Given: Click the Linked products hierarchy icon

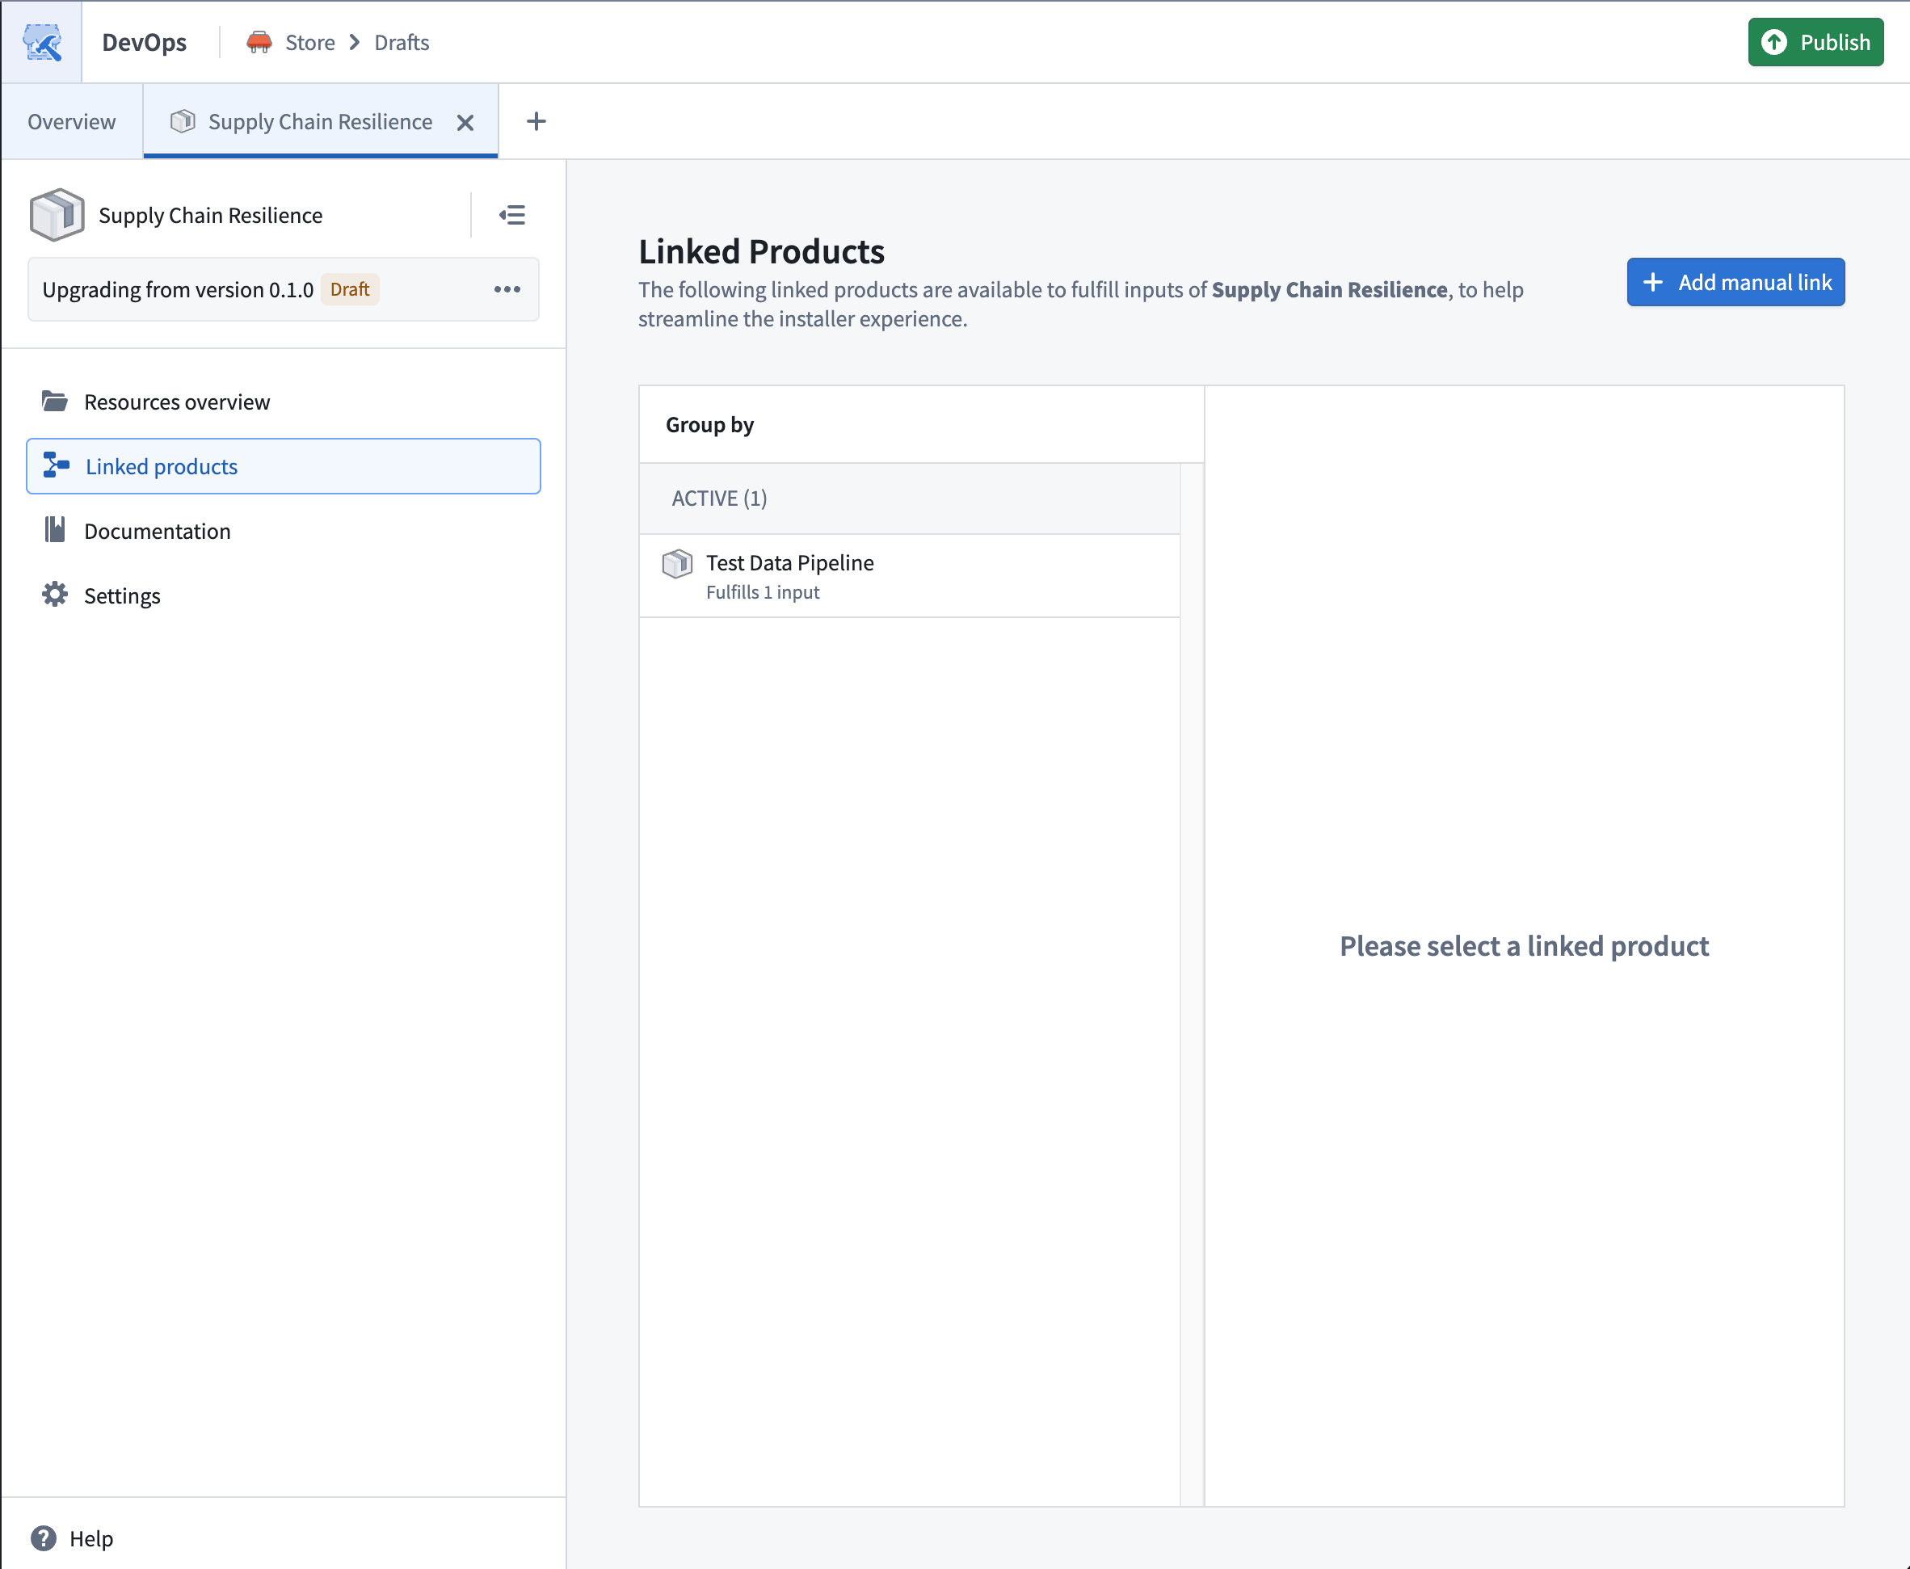Looking at the screenshot, I should tap(56, 465).
